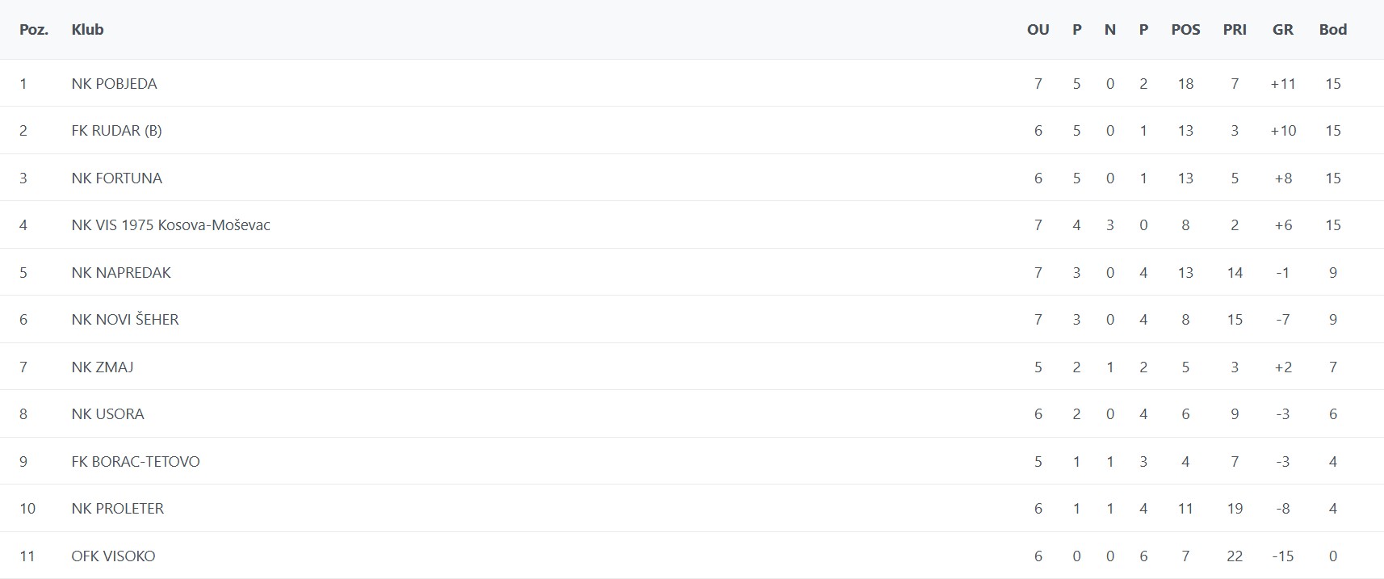Open the NK PROLETER team row
Image resolution: width=1384 pixels, height=579 pixels.
pos(118,509)
